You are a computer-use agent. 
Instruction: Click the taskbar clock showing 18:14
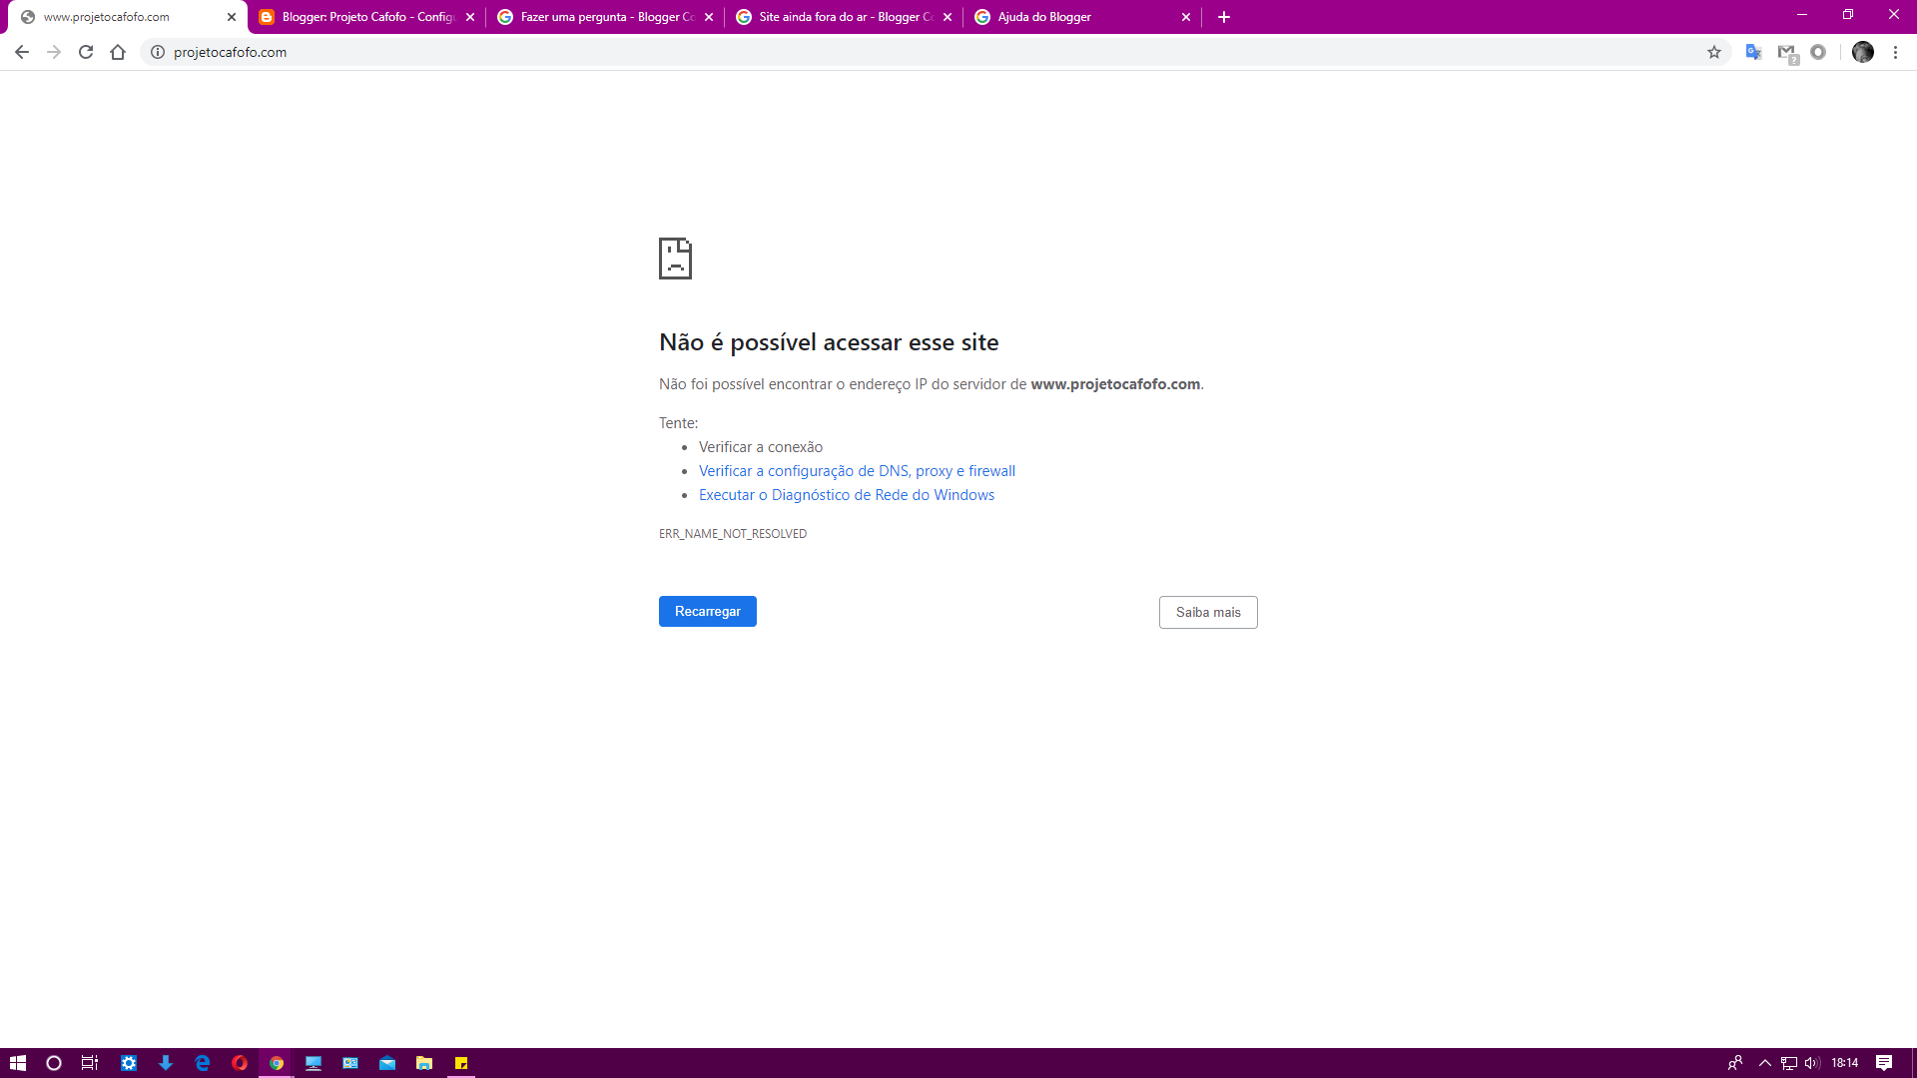pyautogui.click(x=1845, y=1063)
